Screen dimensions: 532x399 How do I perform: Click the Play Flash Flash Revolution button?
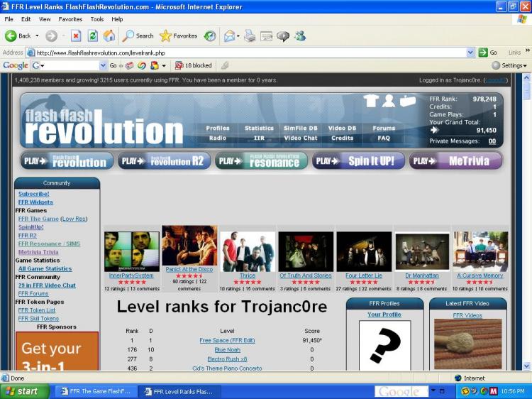click(67, 160)
